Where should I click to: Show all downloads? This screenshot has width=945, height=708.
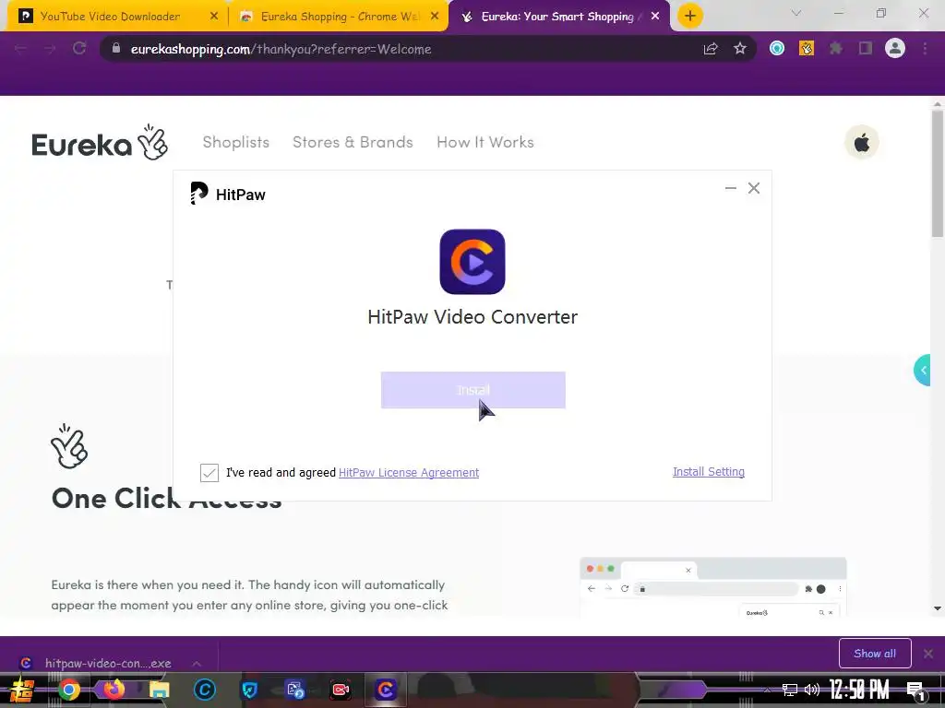(875, 654)
